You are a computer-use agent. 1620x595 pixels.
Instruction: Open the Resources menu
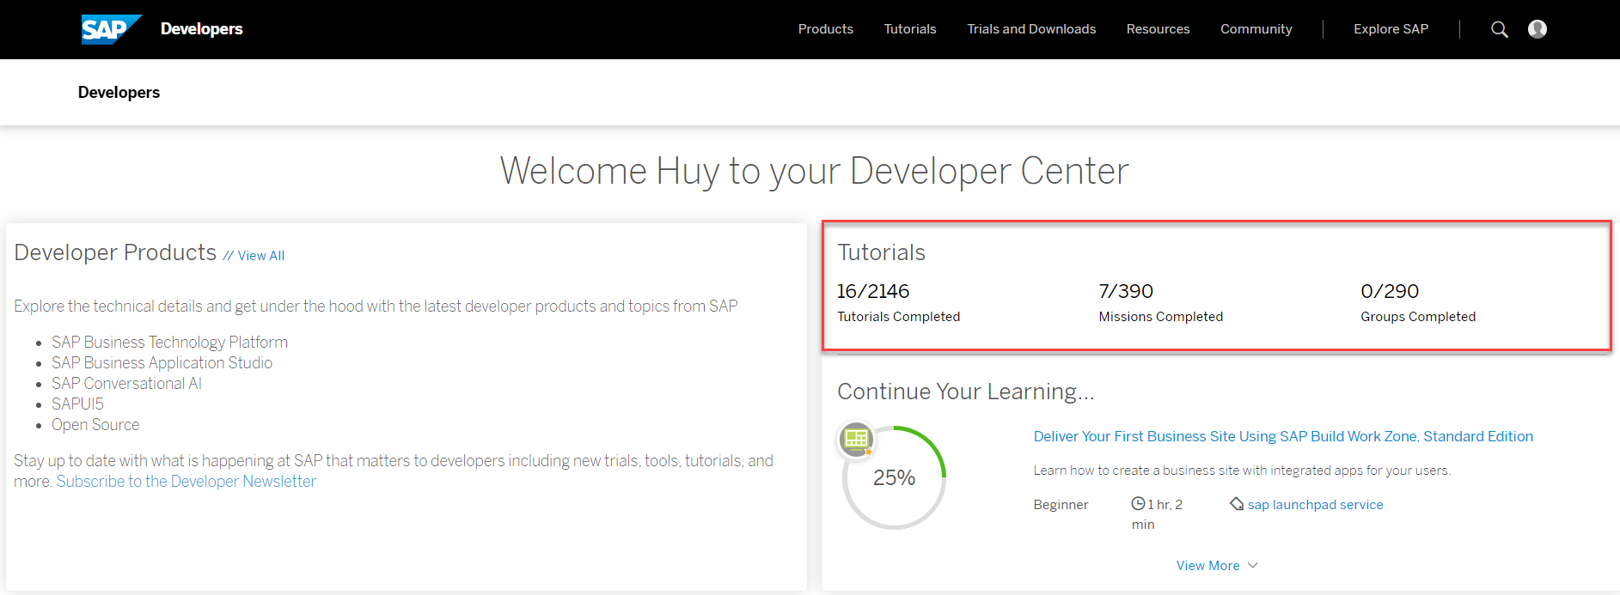coord(1158,29)
